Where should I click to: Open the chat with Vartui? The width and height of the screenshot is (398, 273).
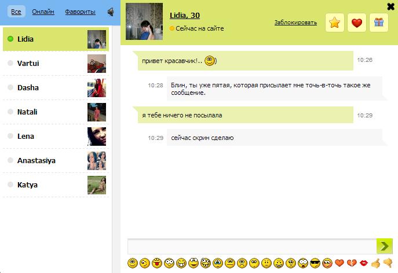(56, 64)
